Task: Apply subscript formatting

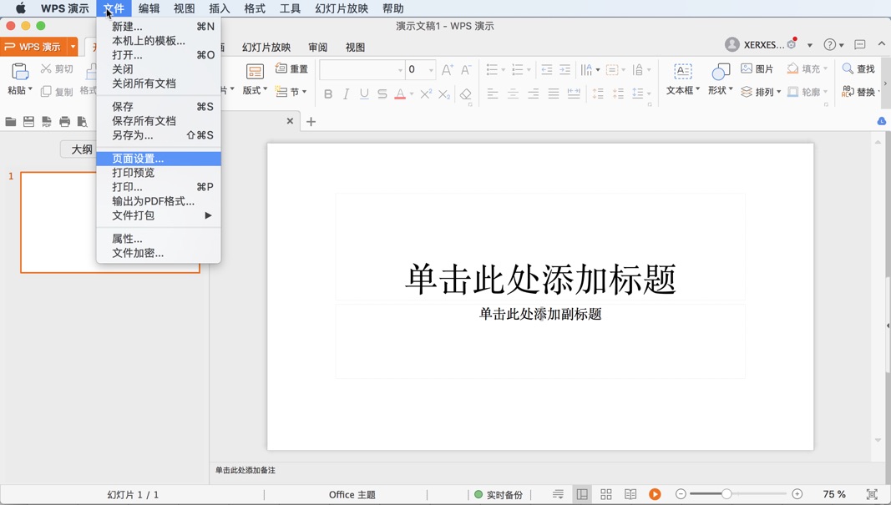Action: click(x=445, y=94)
